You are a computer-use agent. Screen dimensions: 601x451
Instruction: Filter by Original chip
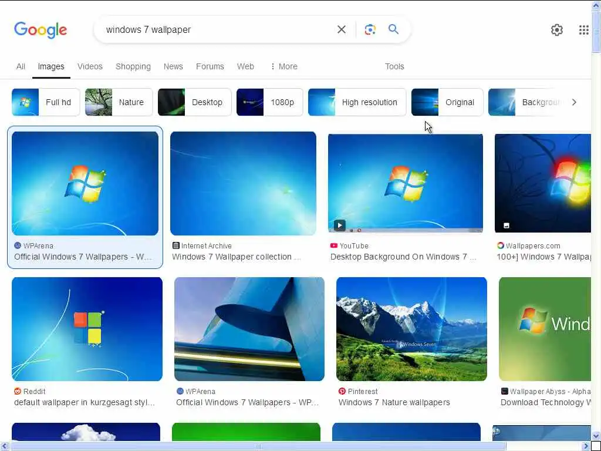[447, 102]
